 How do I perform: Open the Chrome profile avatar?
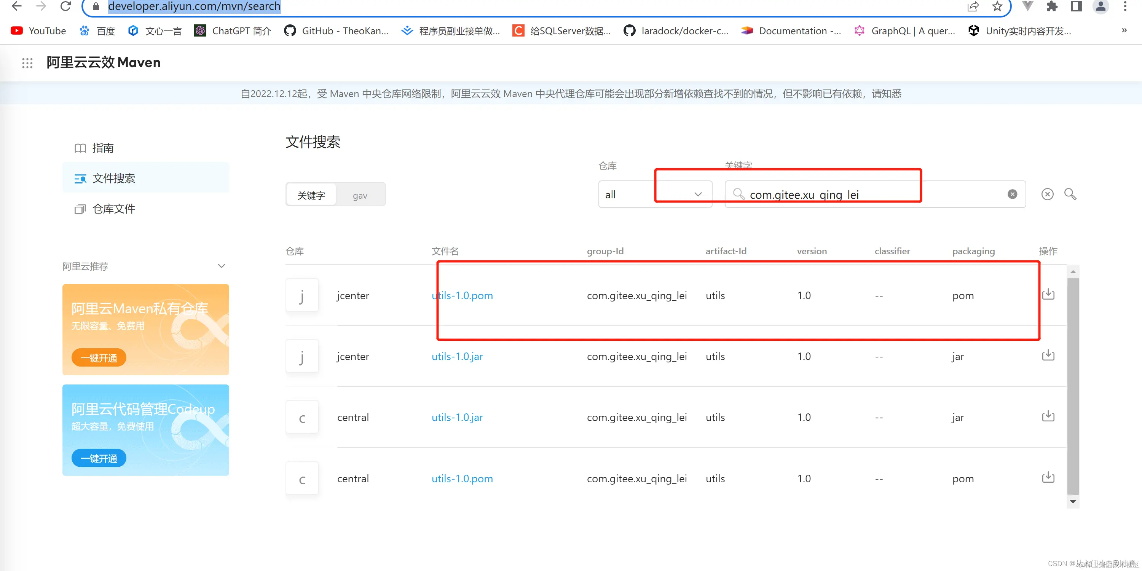coord(1101,6)
